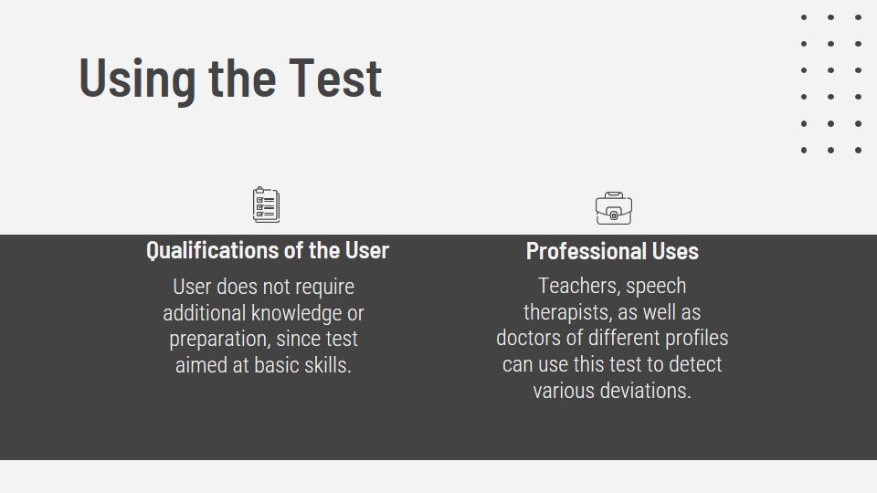Screen dimensions: 877x493
Task: Click the word "Using" in the title
Action: [137, 77]
